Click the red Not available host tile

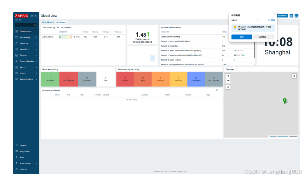tap(69, 79)
